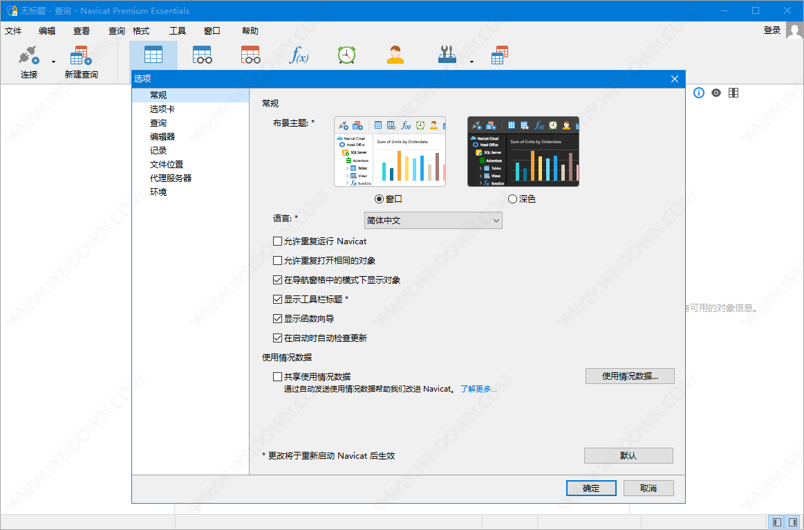Open the 语言 dropdown showing 简体中文

click(x=433, y=221)
